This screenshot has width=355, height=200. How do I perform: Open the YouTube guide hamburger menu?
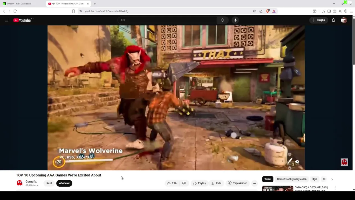(x=7, y=20)
